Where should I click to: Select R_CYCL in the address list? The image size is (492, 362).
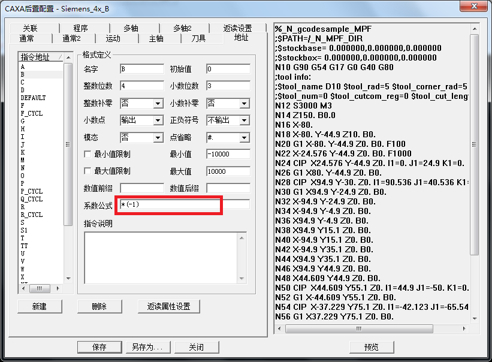coord(41,215)
